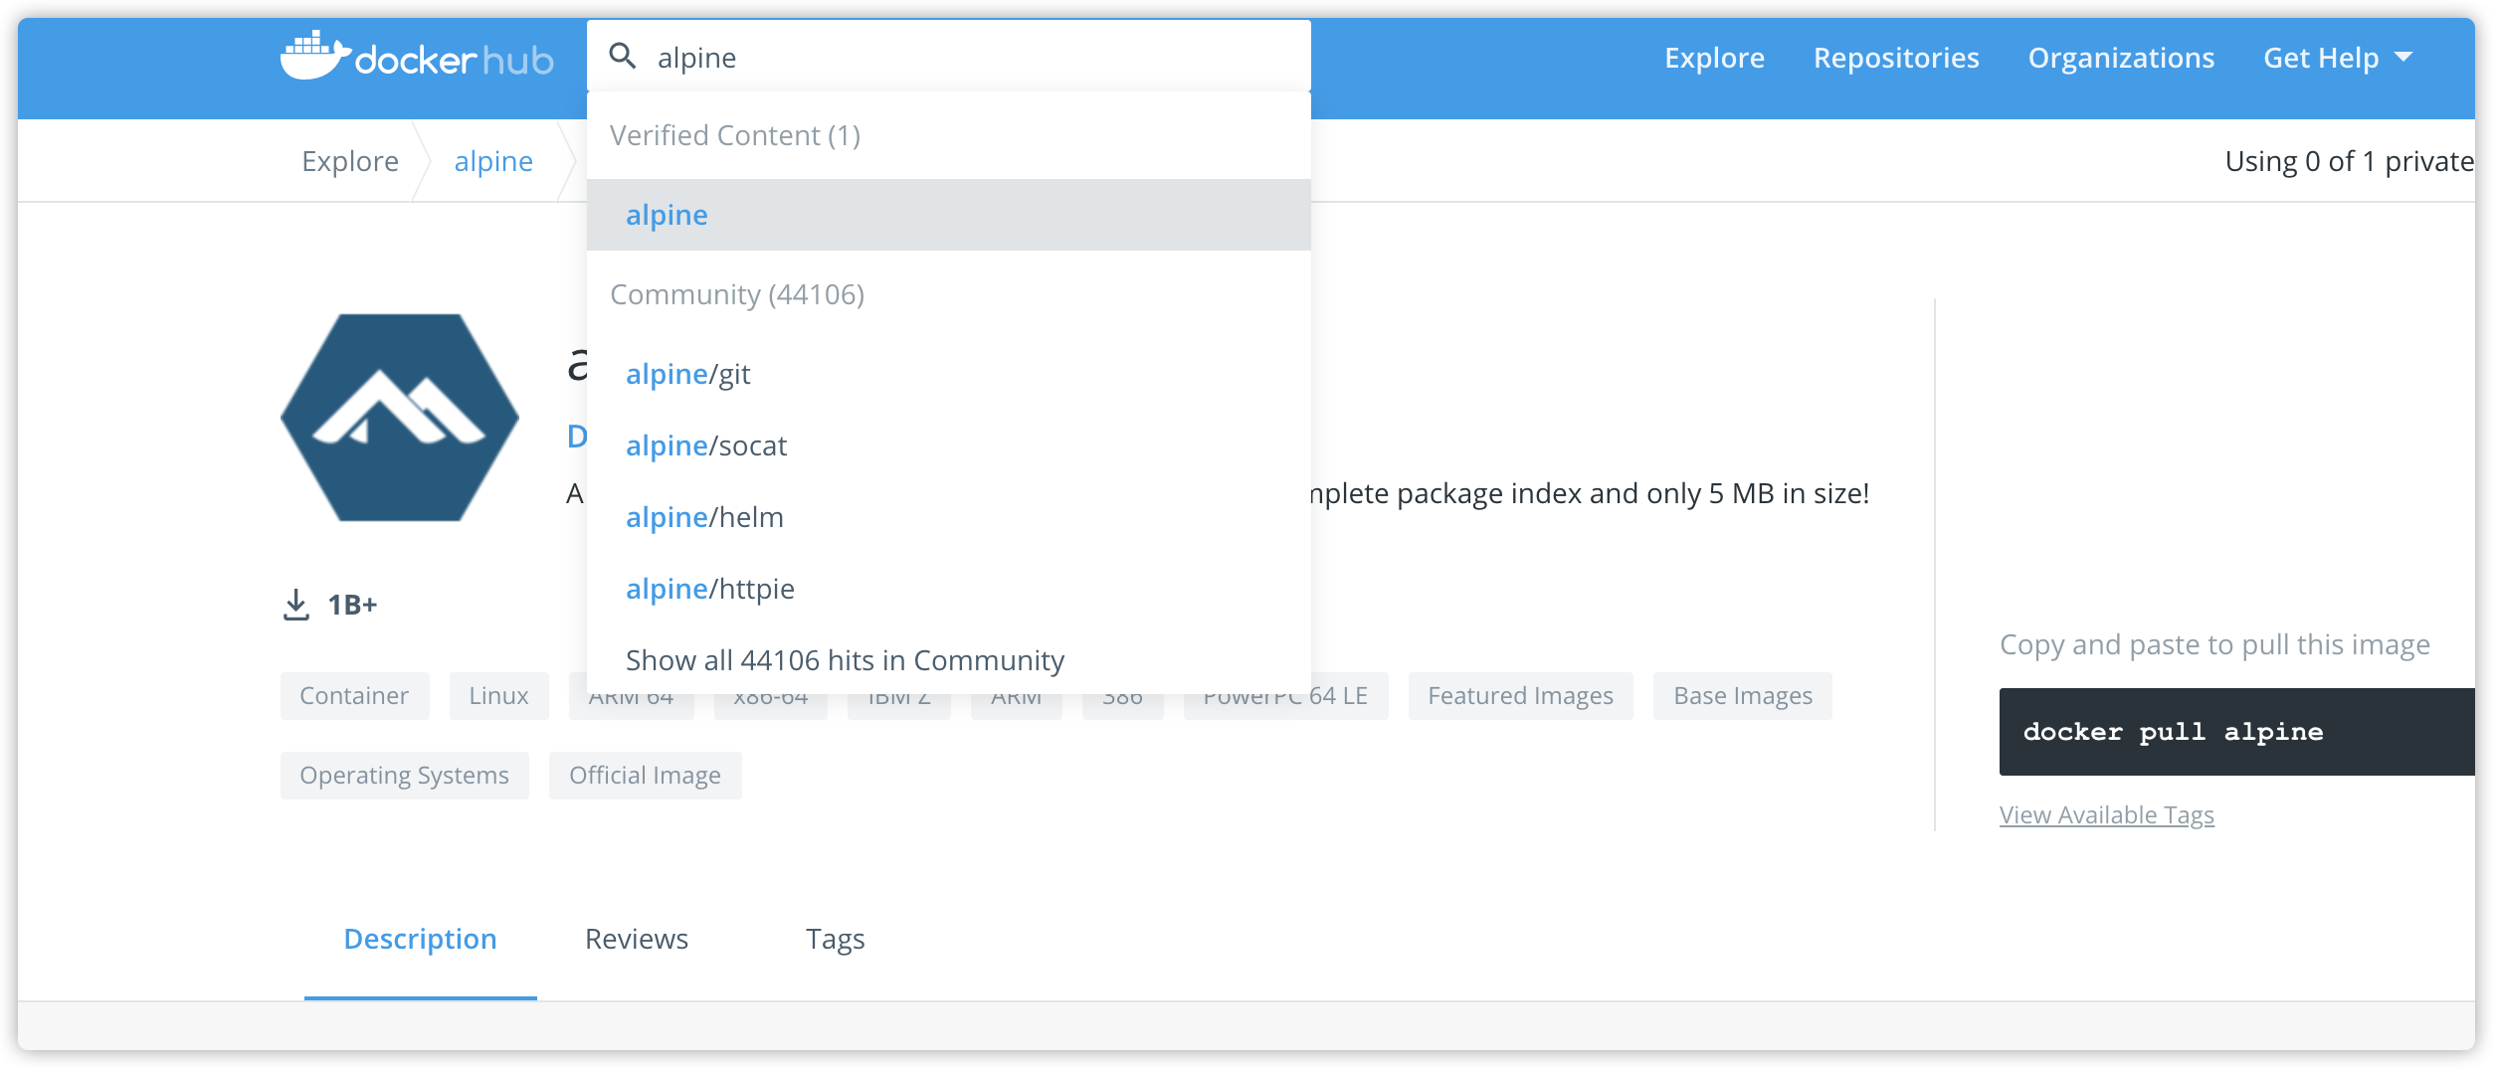Expand the Get Help dropdown arrow
Screen dimensions: 2493x1068
pos(2403,58)
